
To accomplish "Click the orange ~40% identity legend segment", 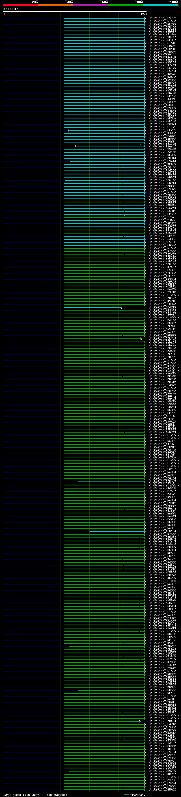I will point(55,5).
